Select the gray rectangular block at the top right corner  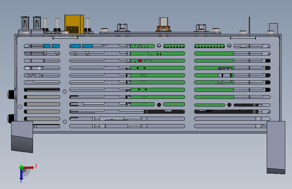tap(273, 28)
